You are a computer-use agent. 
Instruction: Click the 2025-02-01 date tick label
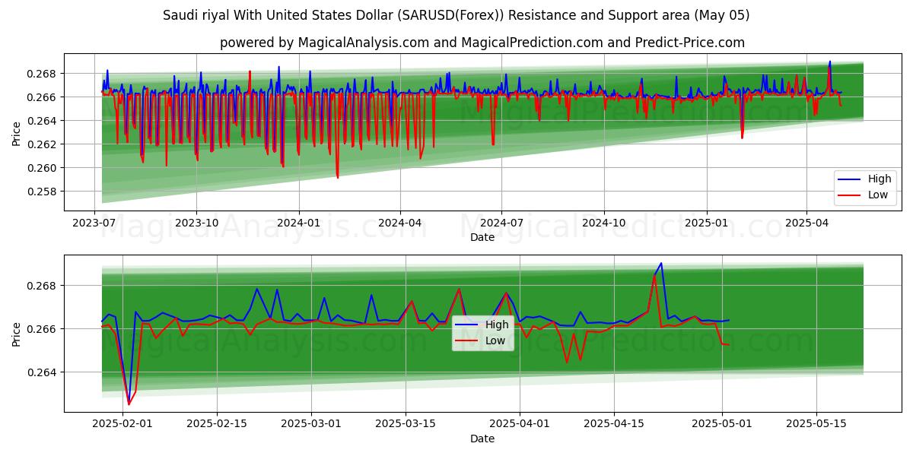tap(122, 423)
